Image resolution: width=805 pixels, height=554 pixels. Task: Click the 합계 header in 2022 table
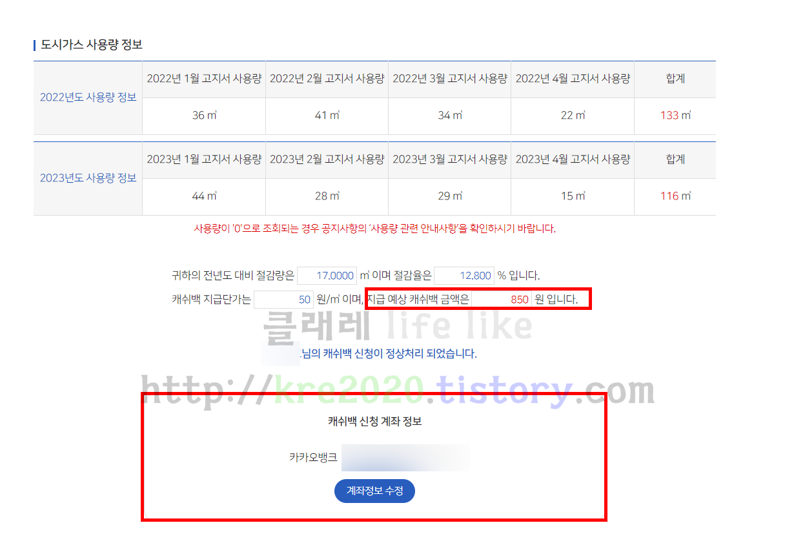coord(675,79)
